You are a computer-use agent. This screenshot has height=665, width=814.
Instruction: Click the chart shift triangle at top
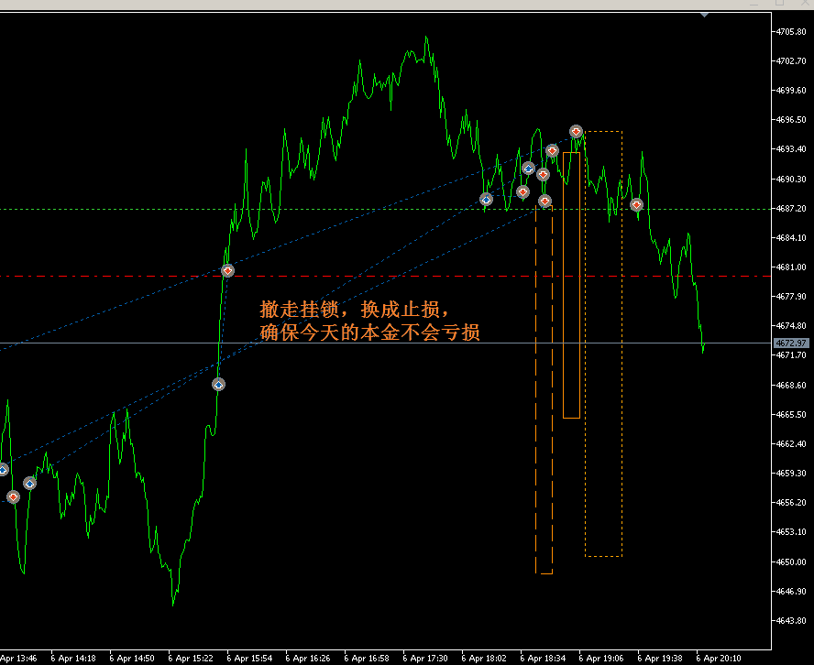(704, 14)
